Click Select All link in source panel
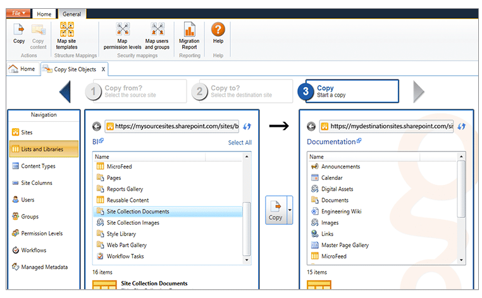This screenshot has width=482, height=298. [240, 143]
